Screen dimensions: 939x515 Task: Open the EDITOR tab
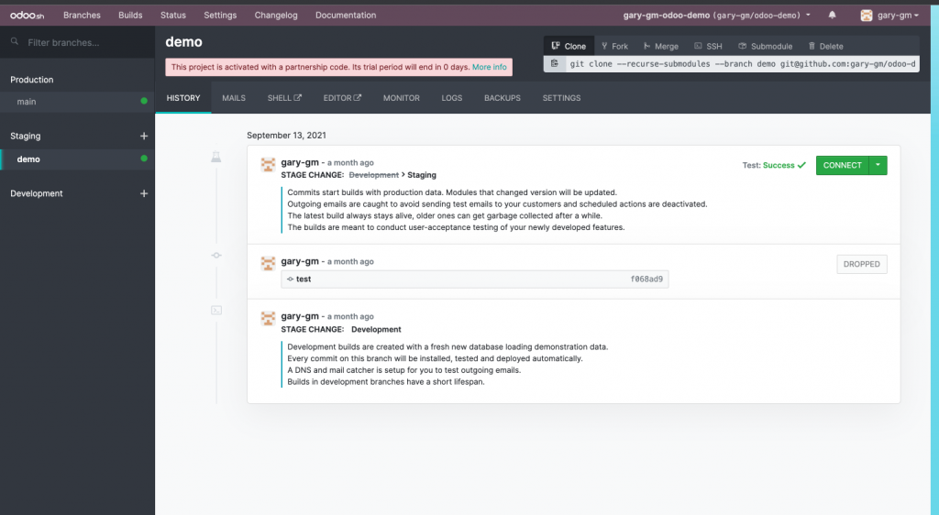point(342,97)
